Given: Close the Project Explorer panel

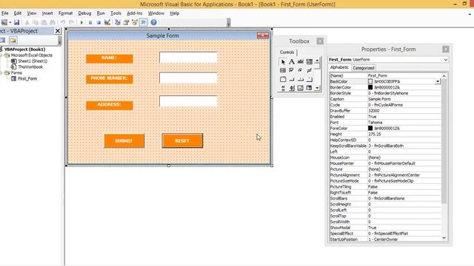Looking at the screenshot, I should pos(58,31).
